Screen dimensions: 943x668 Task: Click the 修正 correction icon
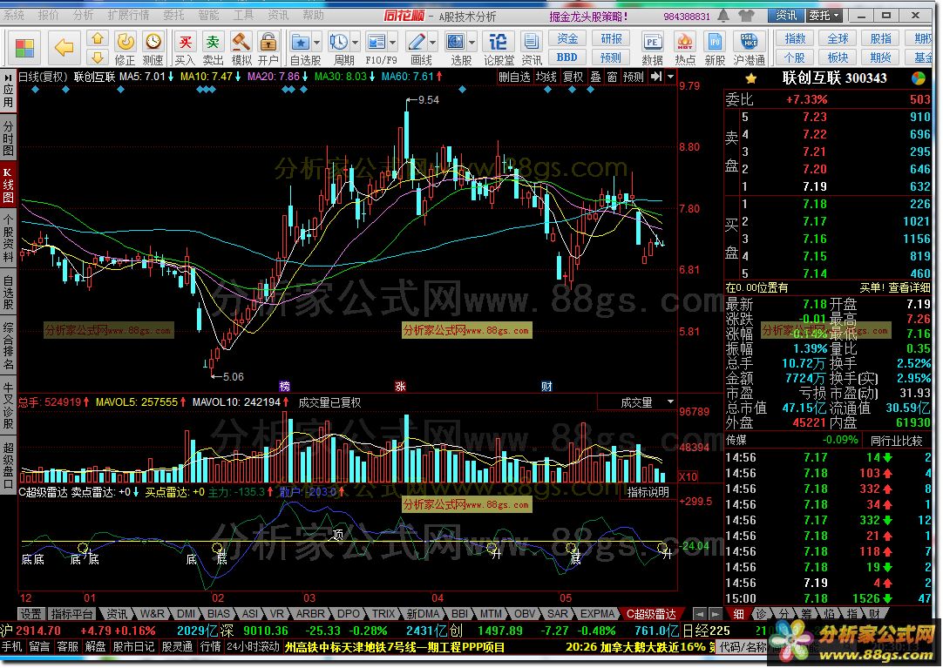(x=126, y=48)
